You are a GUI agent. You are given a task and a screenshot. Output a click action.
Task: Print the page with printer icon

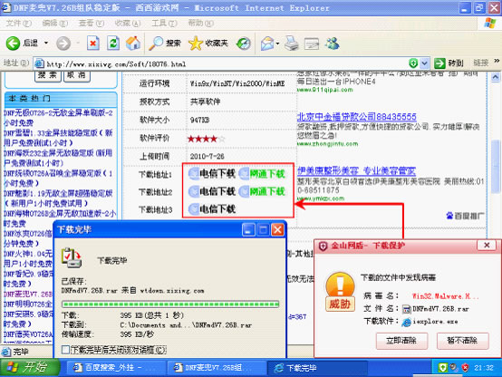coord(292,43)
